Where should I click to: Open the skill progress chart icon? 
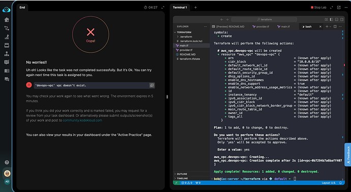[7, 37]
